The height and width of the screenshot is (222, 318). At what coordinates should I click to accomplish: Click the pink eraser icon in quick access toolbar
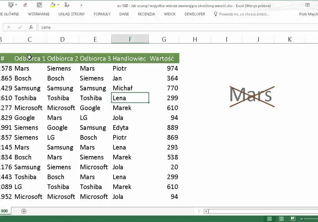[x=25, y=5]
